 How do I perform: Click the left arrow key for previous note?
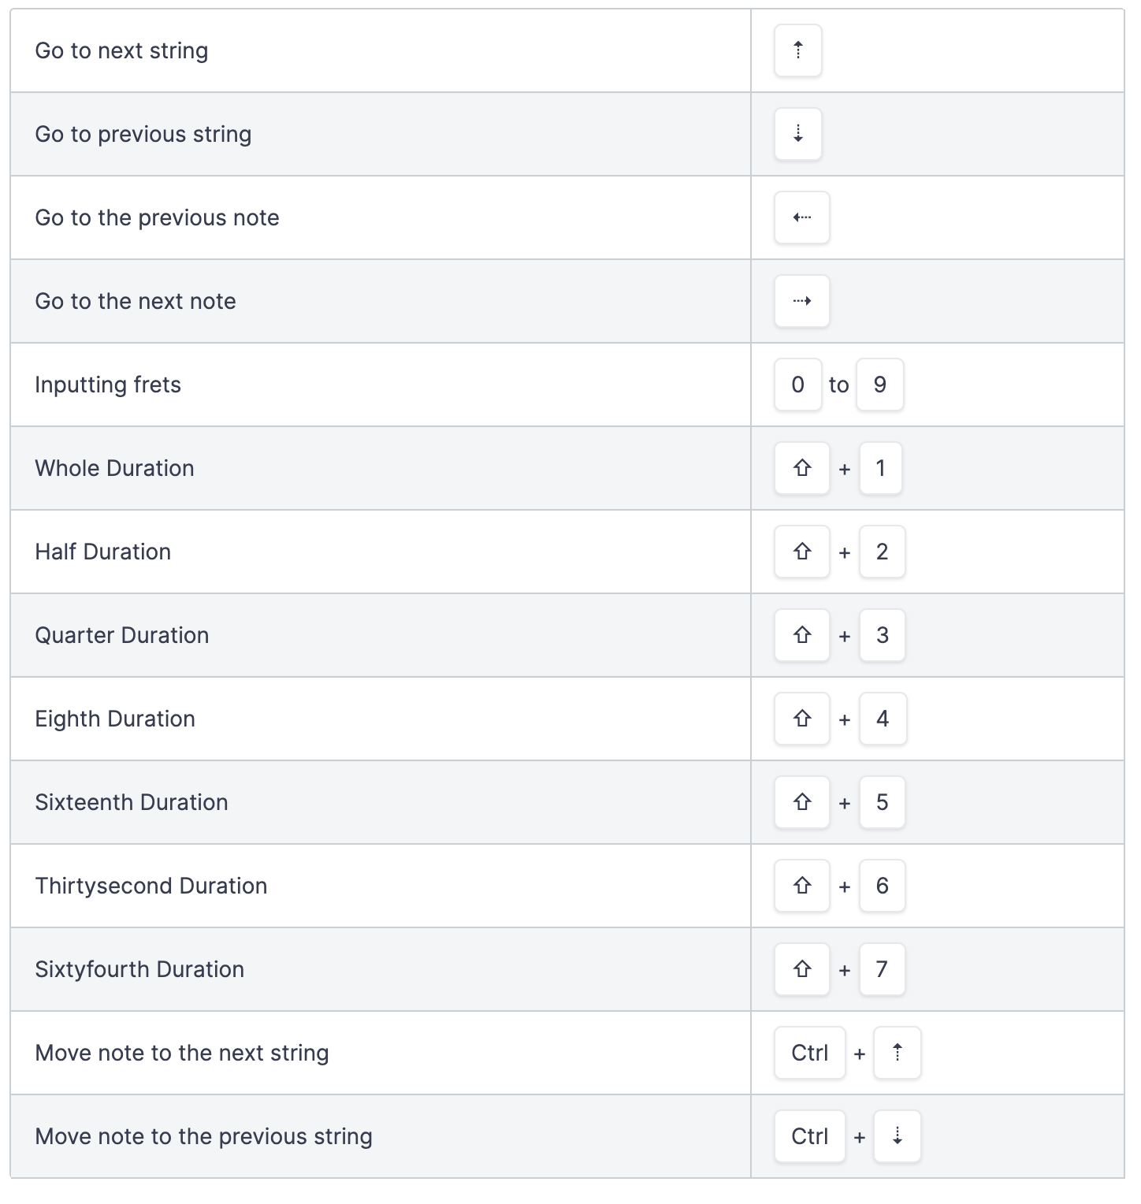click(x=801, y=217)
